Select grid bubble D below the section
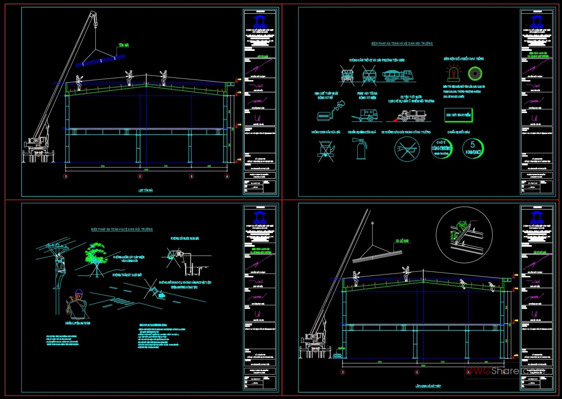The height and width of the screenshot is (399, 562). point(66,176)
